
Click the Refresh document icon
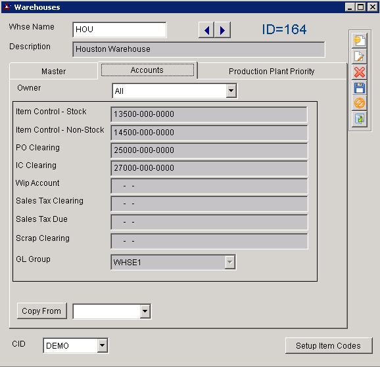click(360, 119)
